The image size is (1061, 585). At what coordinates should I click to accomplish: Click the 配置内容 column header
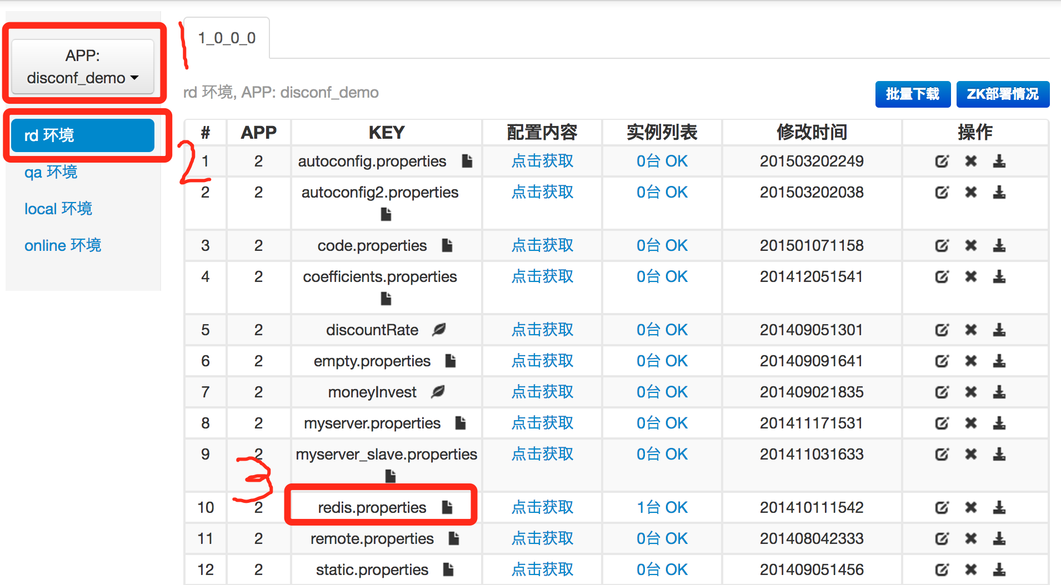pos(542,133)
